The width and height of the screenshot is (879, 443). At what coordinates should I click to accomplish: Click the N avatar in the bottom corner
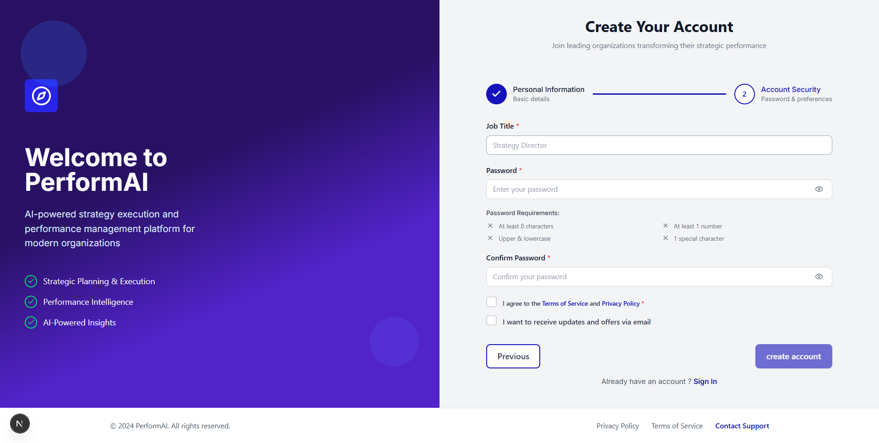(x=19, y=423)
